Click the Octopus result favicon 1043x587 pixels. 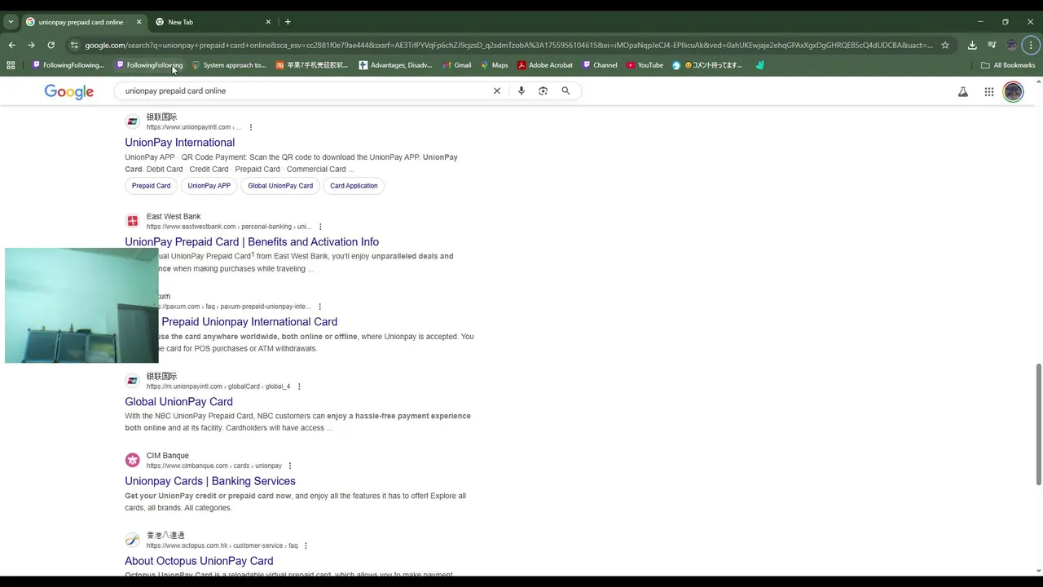tap(132, 540)
